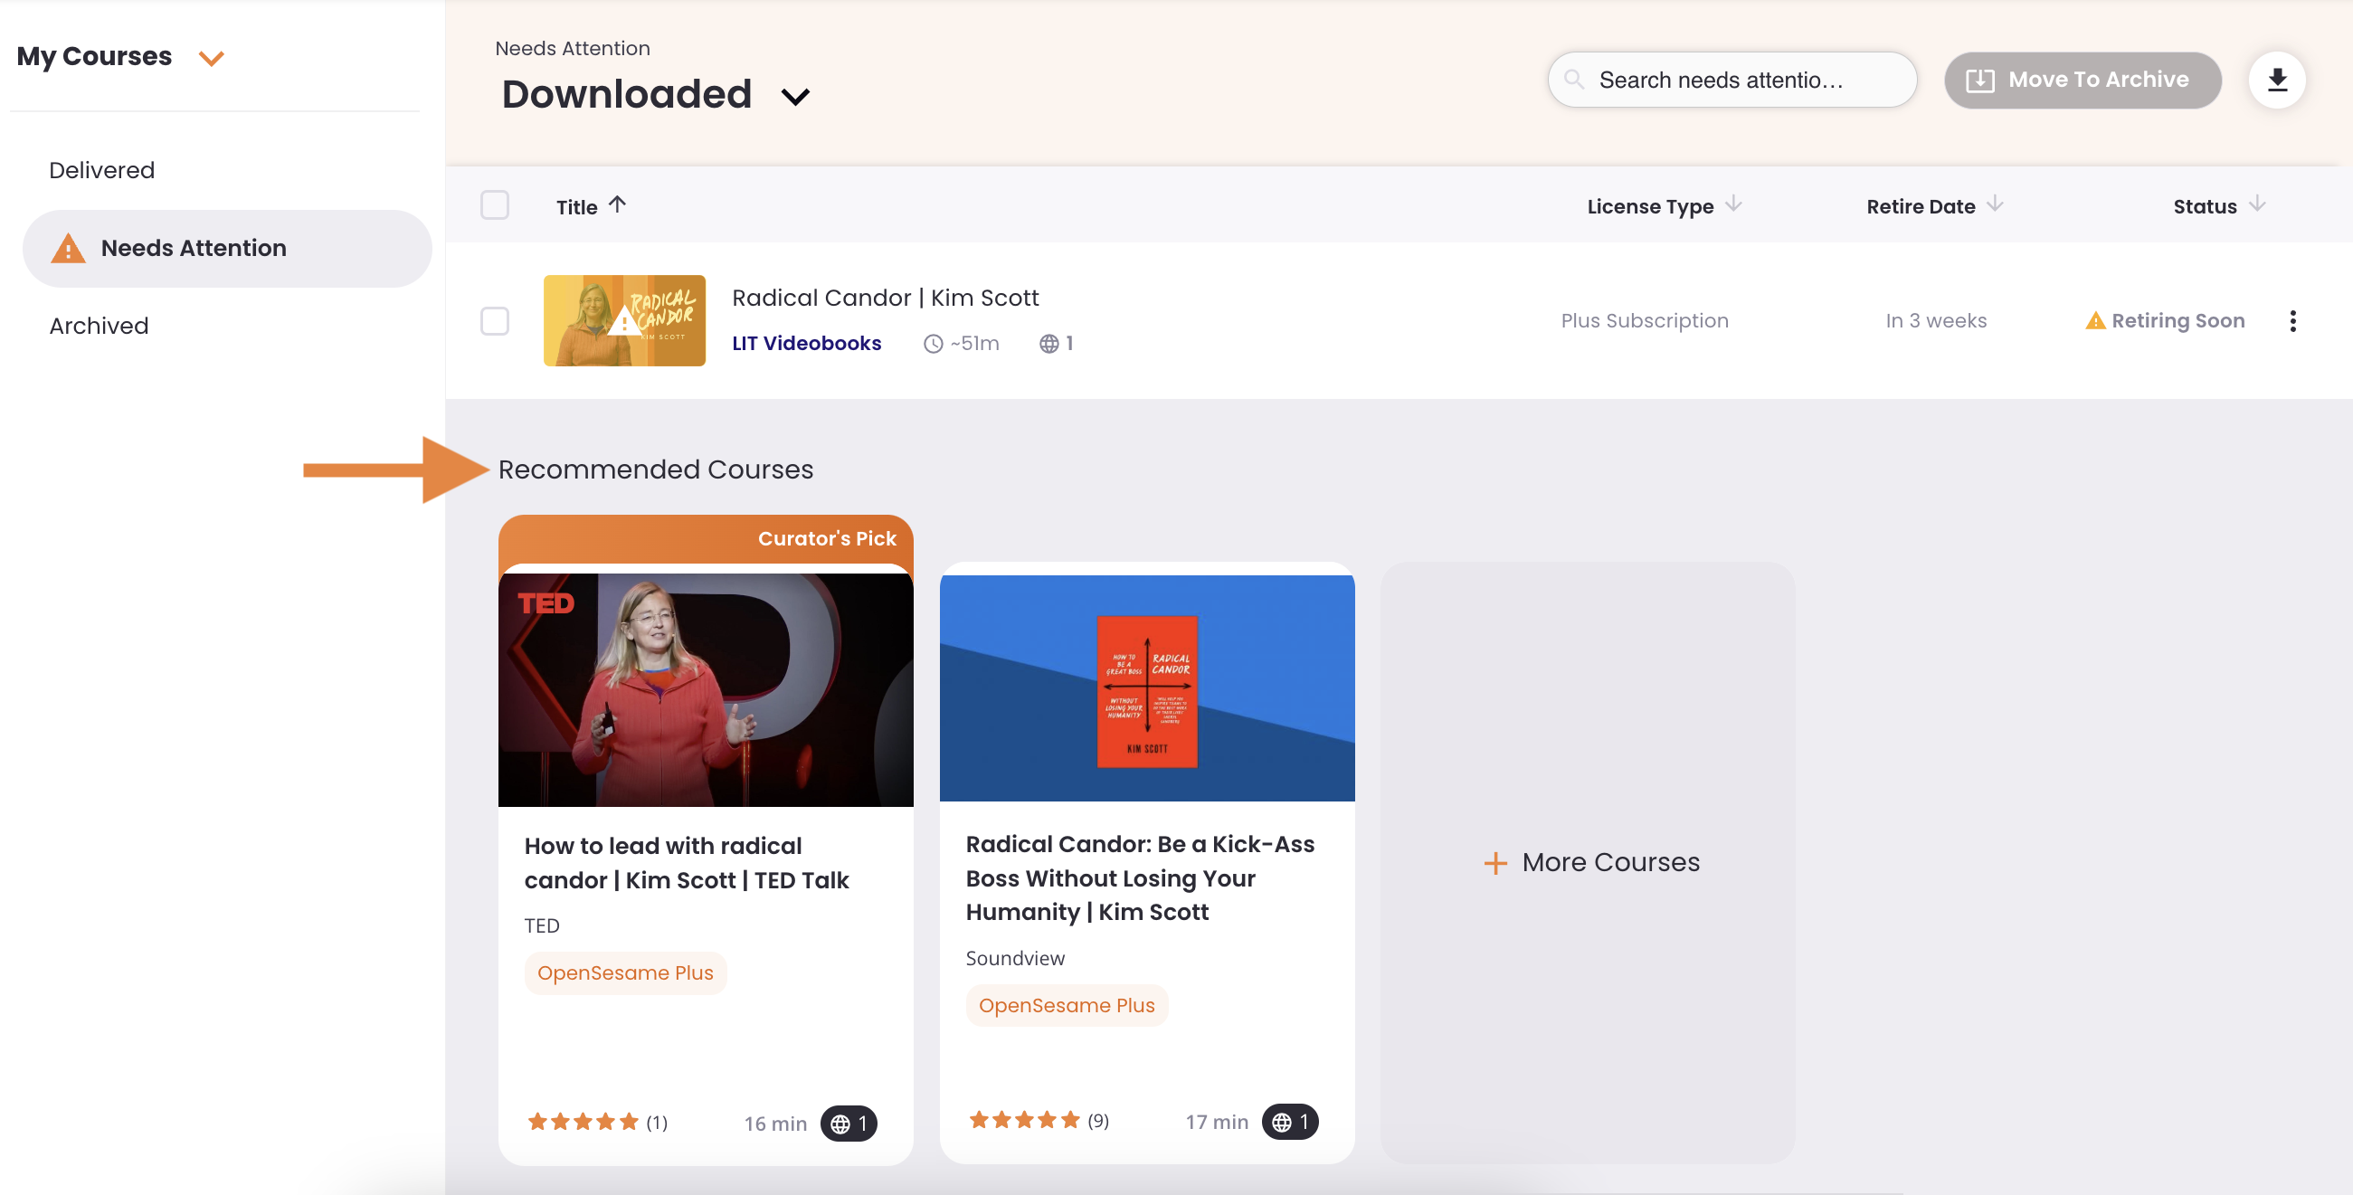Click the Move To Archive button
Viewport: 2353px width, 1195px height.
(x=2083, y=80)
